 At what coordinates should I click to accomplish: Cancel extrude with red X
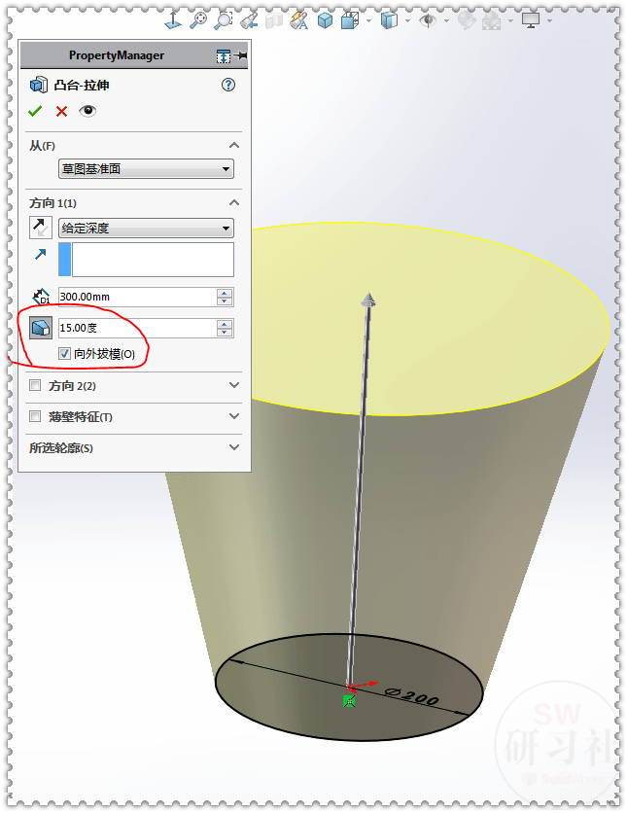tap(61, 111)
